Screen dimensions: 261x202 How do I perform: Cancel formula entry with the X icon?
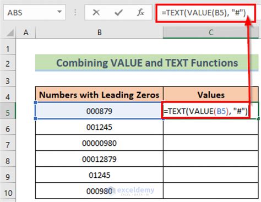click(x=96, y=13)
